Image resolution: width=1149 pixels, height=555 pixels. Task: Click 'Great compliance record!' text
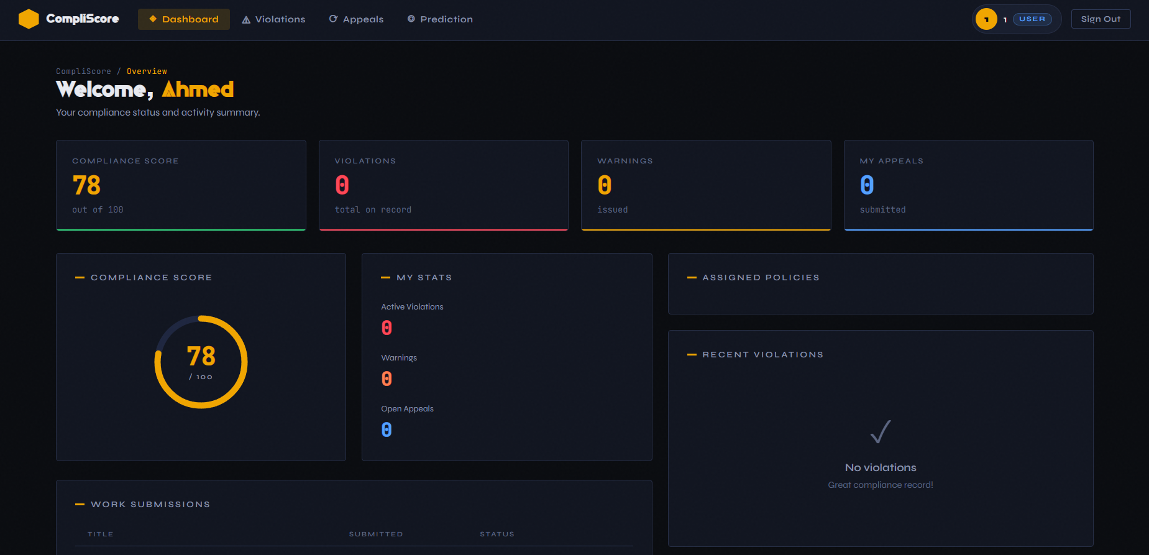click(x=881, y=485)
